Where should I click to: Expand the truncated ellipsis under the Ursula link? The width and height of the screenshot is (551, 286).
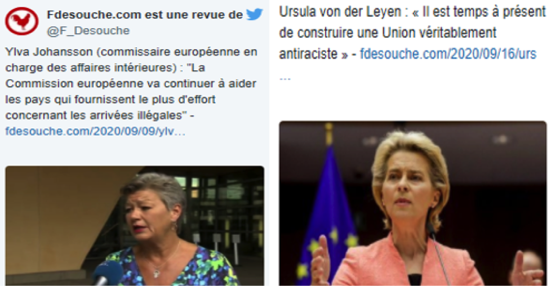coord(285,78)
